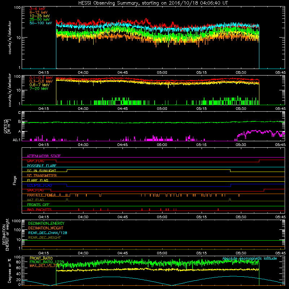Click the DECIMATION ENERGY or weight axis title
Image resolution: width=289 pixels, height=289 pixels.
[x=6, y=234]
